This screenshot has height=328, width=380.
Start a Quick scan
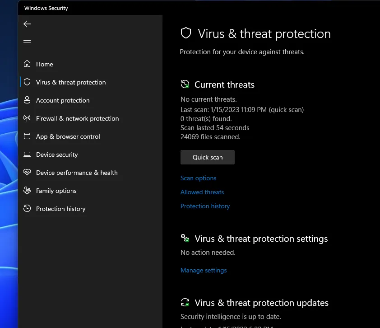(x=207, y=157)
